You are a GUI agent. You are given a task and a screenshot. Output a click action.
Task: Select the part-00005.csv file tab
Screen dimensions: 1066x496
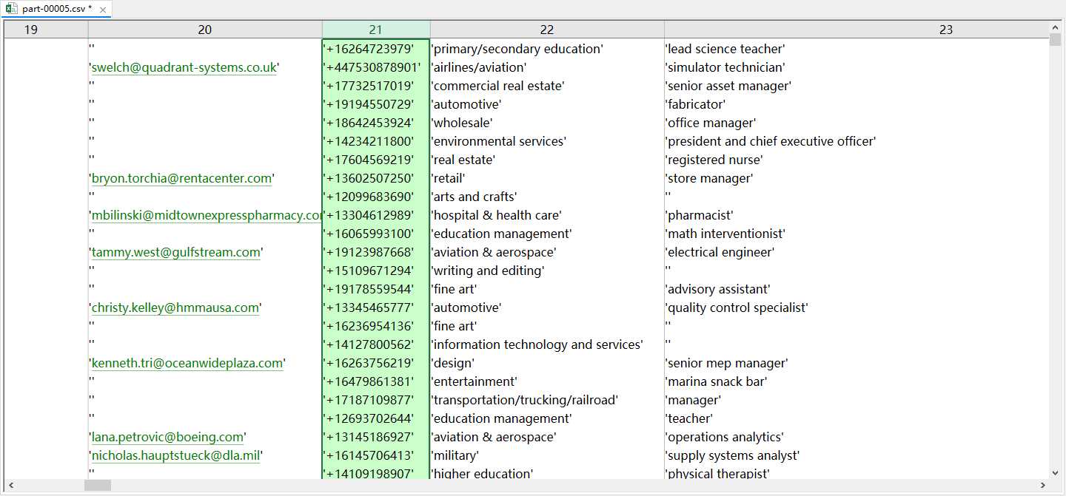tap(57, 9)
